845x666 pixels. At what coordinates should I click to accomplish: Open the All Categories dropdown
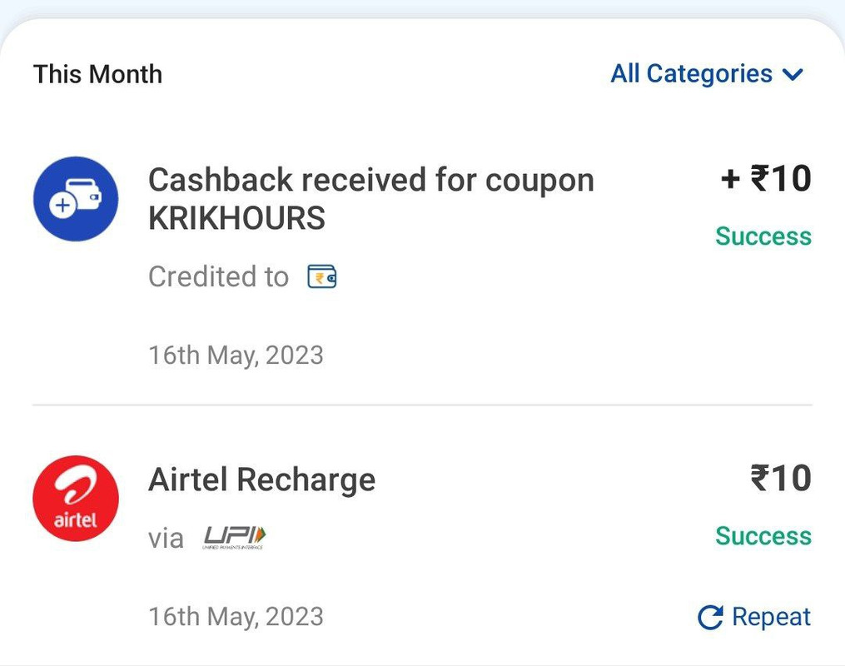click(x=707, y=74)
